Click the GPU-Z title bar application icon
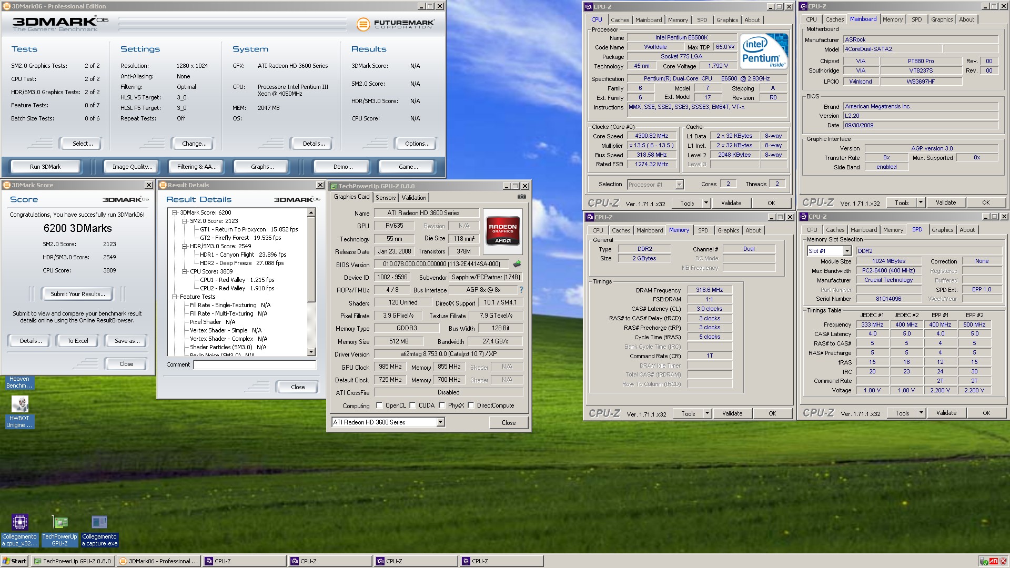Image resolution: width=1010 pixels, height=568 pixels. pos(334,186)
